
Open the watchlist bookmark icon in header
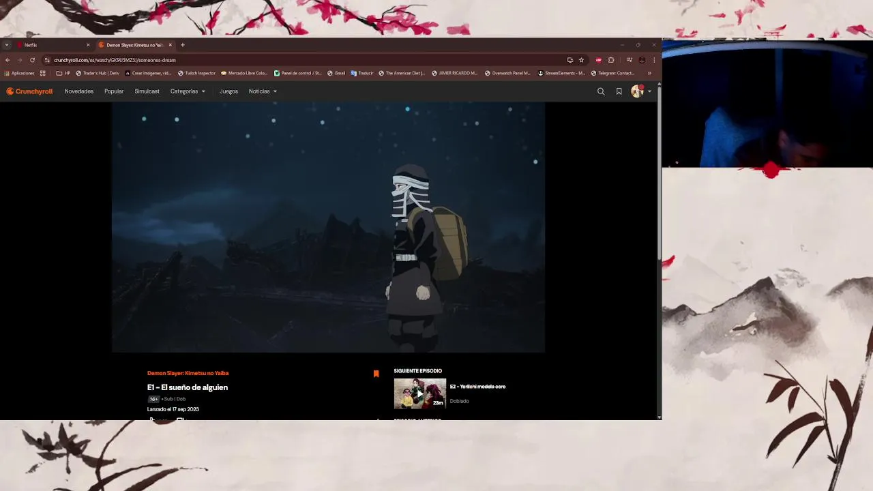click(619, 91)
